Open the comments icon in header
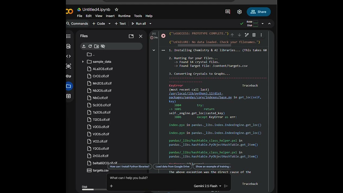 (x=228, y=12)
